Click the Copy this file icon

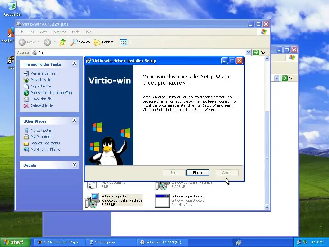26,86
